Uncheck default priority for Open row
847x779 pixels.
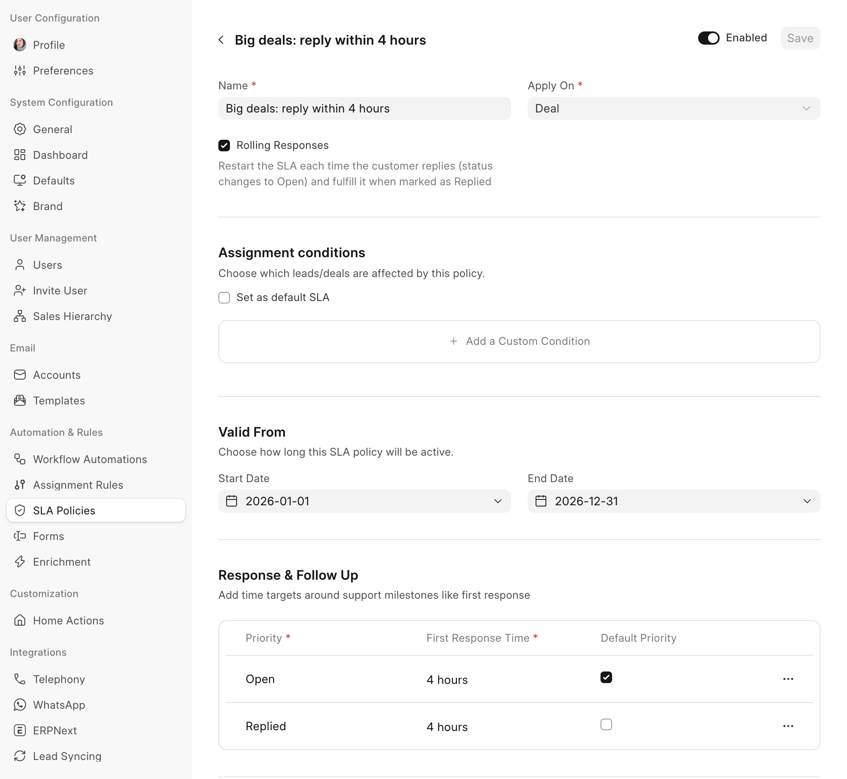click(606, 677)
